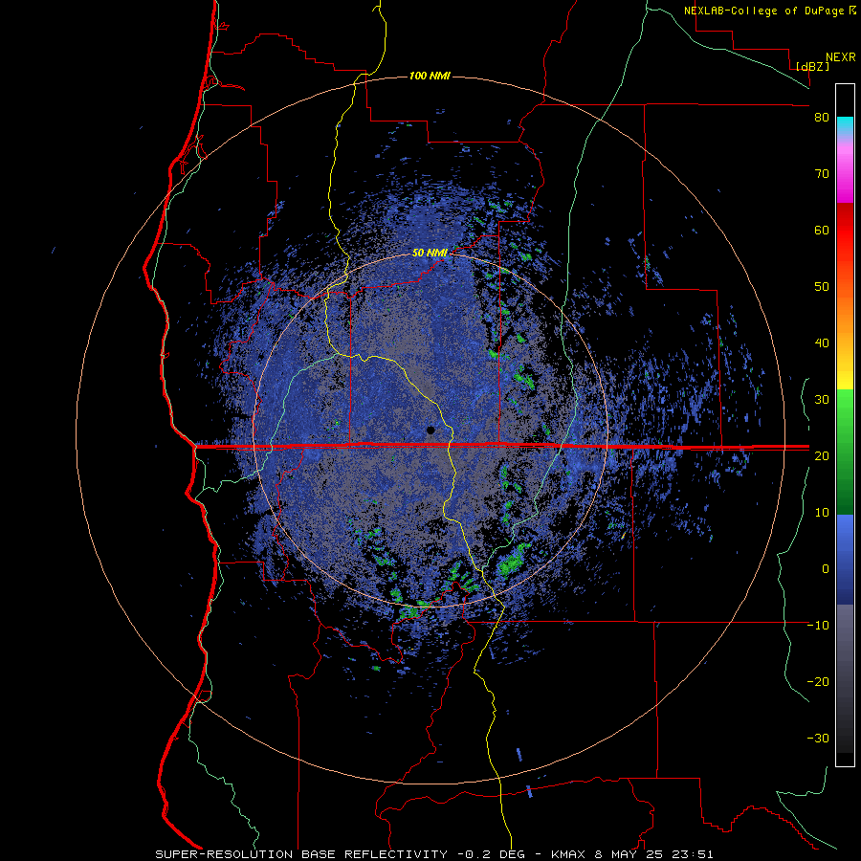This screenshot has width=861, height=861.
Task: Click the -10 value on the dBZ scale
Action: coord(818,626)
